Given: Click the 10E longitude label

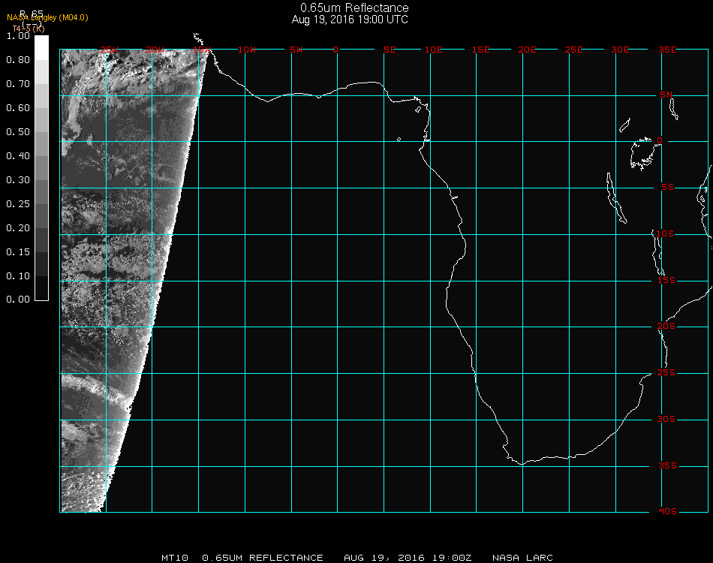Looking at the screenshot, I should [433, 50].
